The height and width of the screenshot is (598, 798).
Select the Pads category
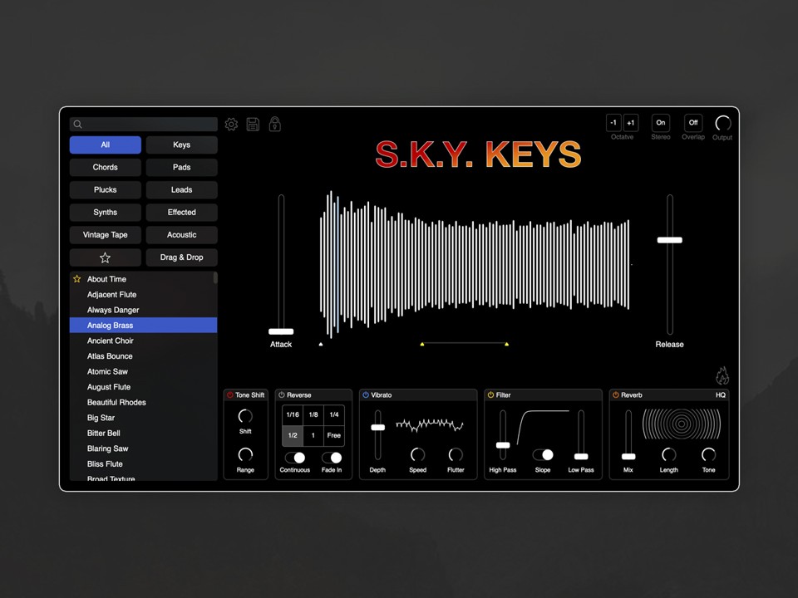(182, 167)
